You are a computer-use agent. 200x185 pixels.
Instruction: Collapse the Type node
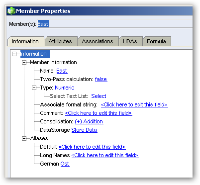(34, 88)
